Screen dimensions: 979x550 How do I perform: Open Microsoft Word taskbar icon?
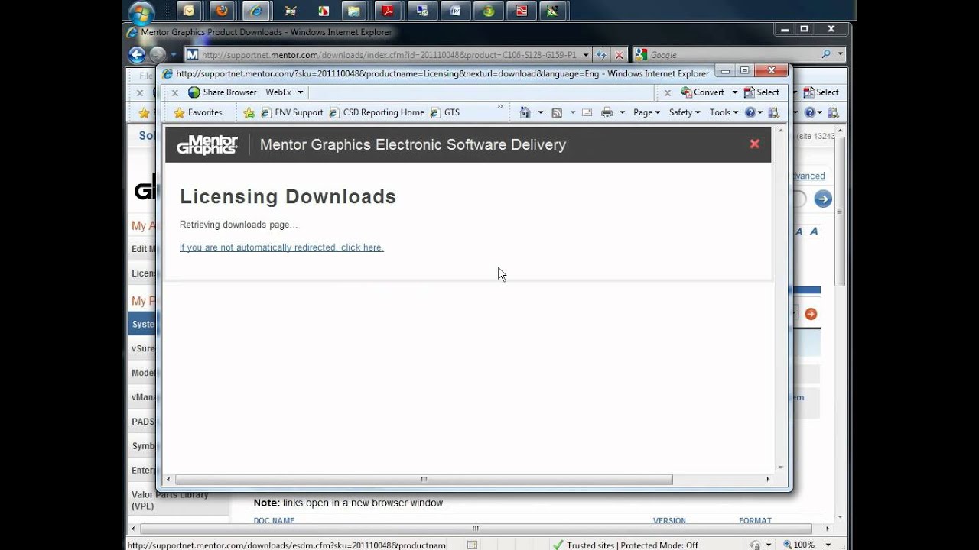pos(455,11)
